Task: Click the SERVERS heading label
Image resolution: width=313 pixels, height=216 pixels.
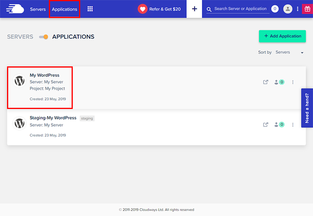Action: click(20, 37)
